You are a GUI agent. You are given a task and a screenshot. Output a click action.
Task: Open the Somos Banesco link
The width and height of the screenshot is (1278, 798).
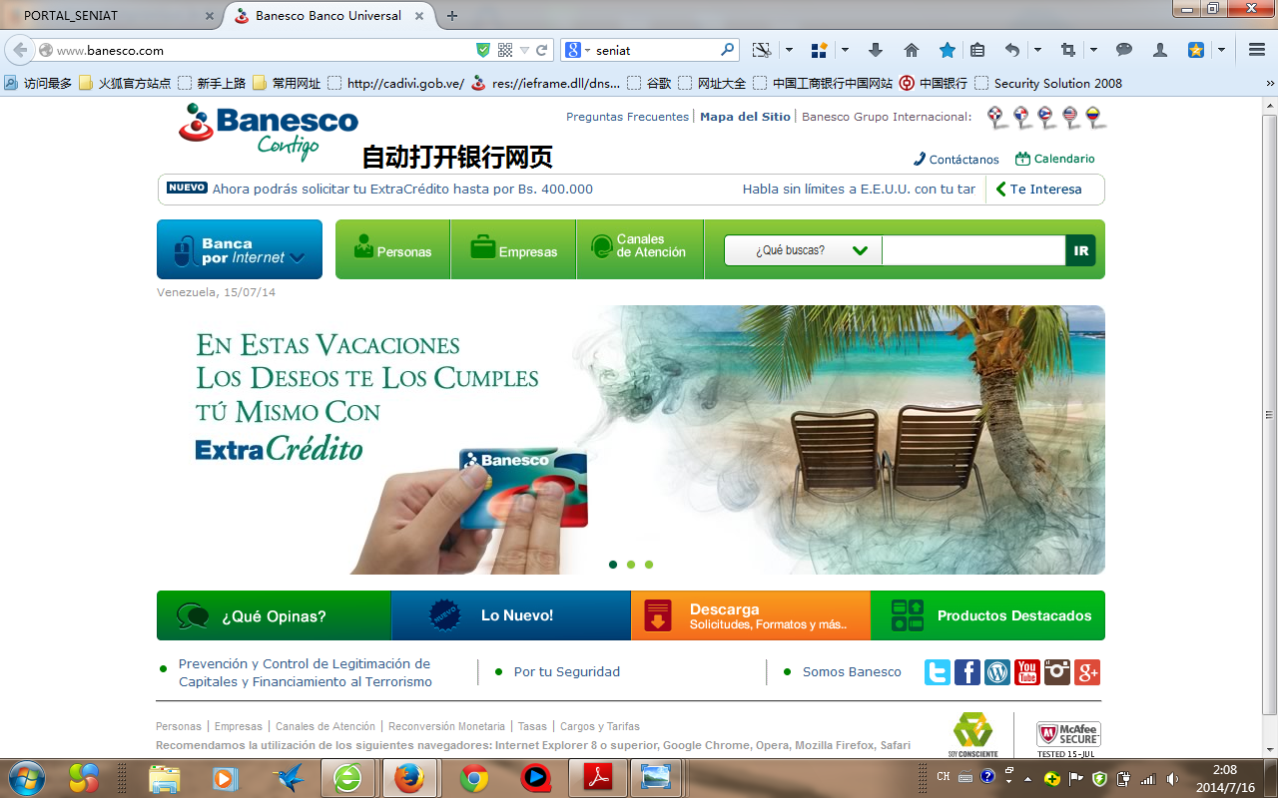(x=852, y=672)
